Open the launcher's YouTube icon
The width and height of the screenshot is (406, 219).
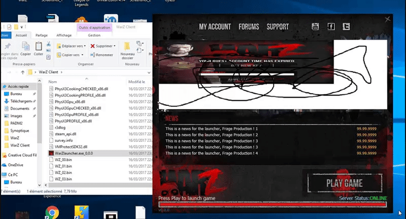tap(315, 26)
